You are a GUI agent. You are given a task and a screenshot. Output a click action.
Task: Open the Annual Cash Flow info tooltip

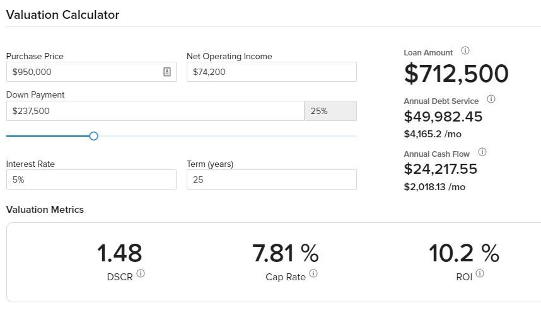(x=482, y=152)
